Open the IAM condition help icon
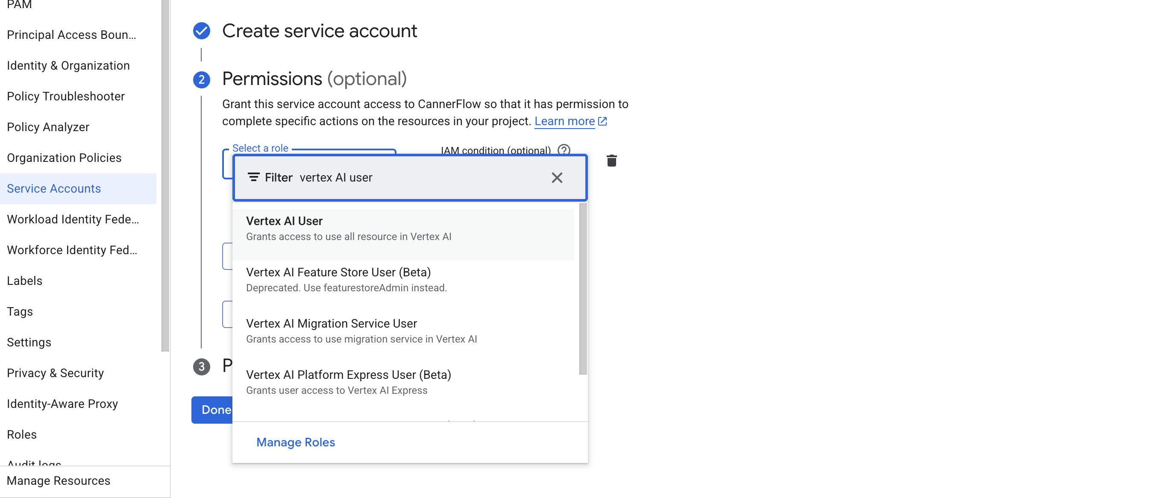The image size is (1157, 498). pyautogui.click(x=565, y=150)
